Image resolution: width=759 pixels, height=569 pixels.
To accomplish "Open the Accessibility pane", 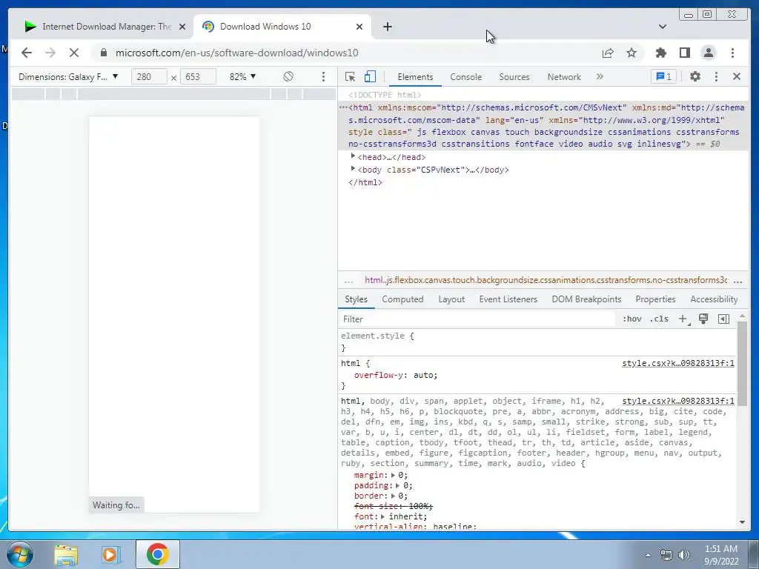I will point(714,299).
